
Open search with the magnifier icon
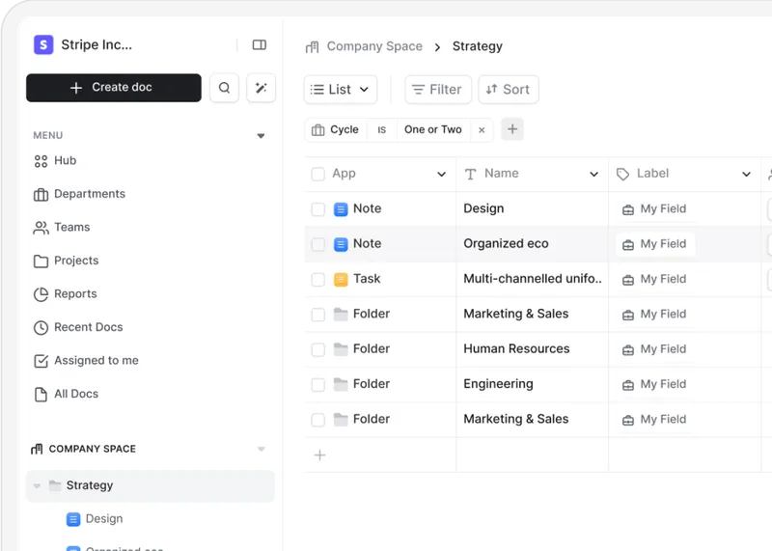225,88
